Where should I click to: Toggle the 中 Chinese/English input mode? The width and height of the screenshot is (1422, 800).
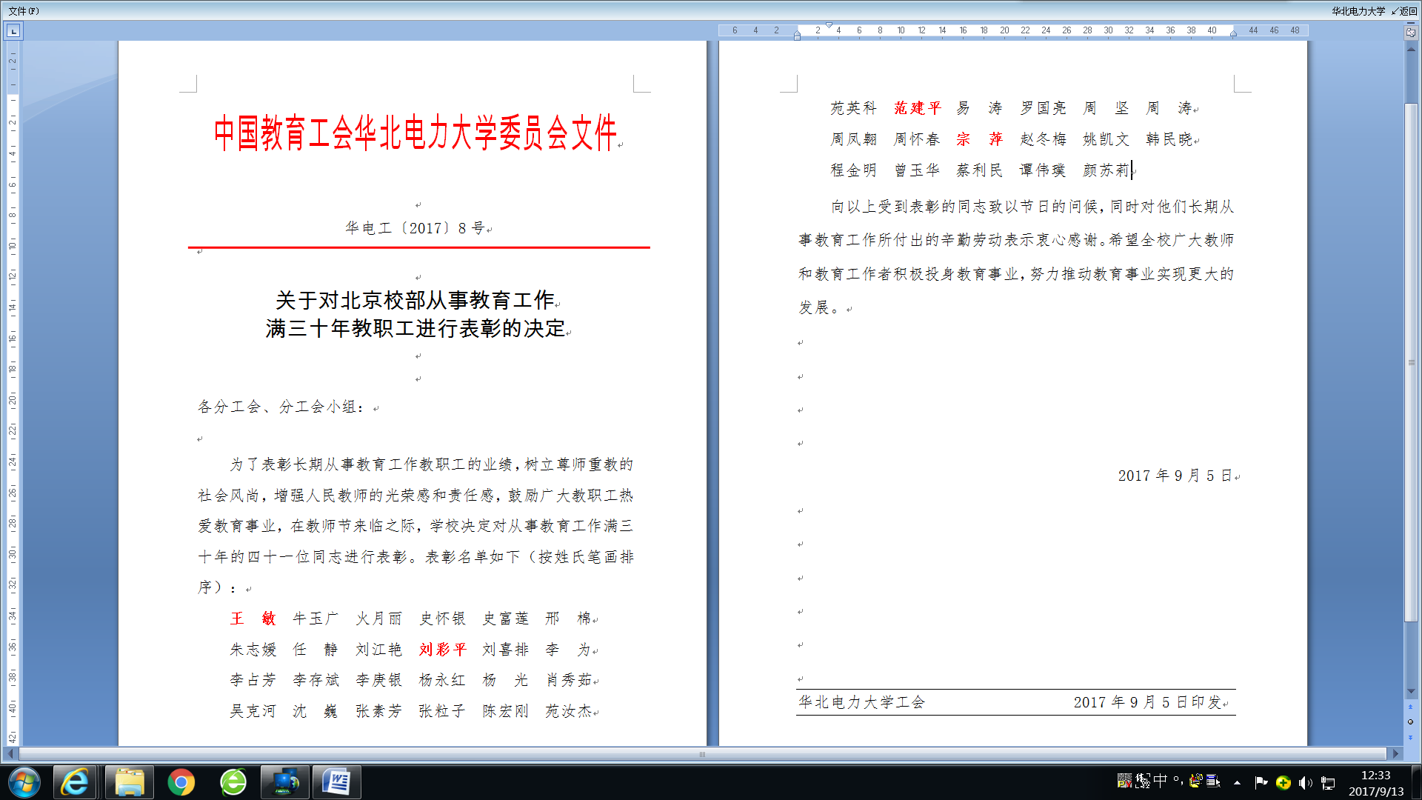tap(1160, 780)
